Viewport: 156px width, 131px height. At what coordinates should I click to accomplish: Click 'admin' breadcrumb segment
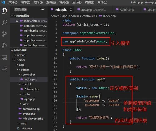point(75,16)
